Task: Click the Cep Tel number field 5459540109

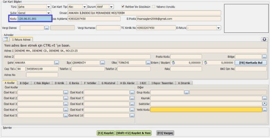Action: [x=42, y=69]
